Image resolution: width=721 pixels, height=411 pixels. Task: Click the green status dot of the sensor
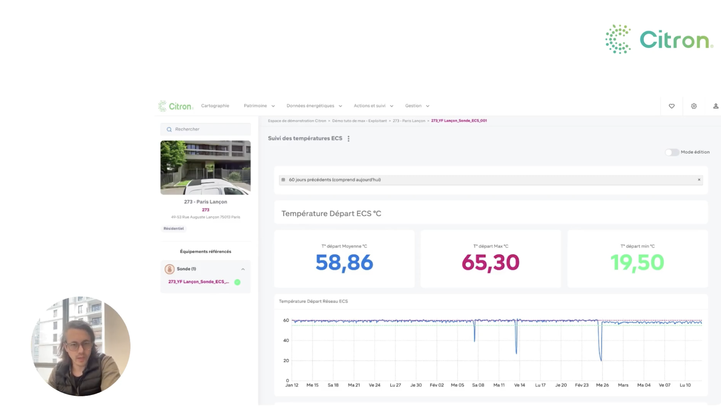[237, 282]
